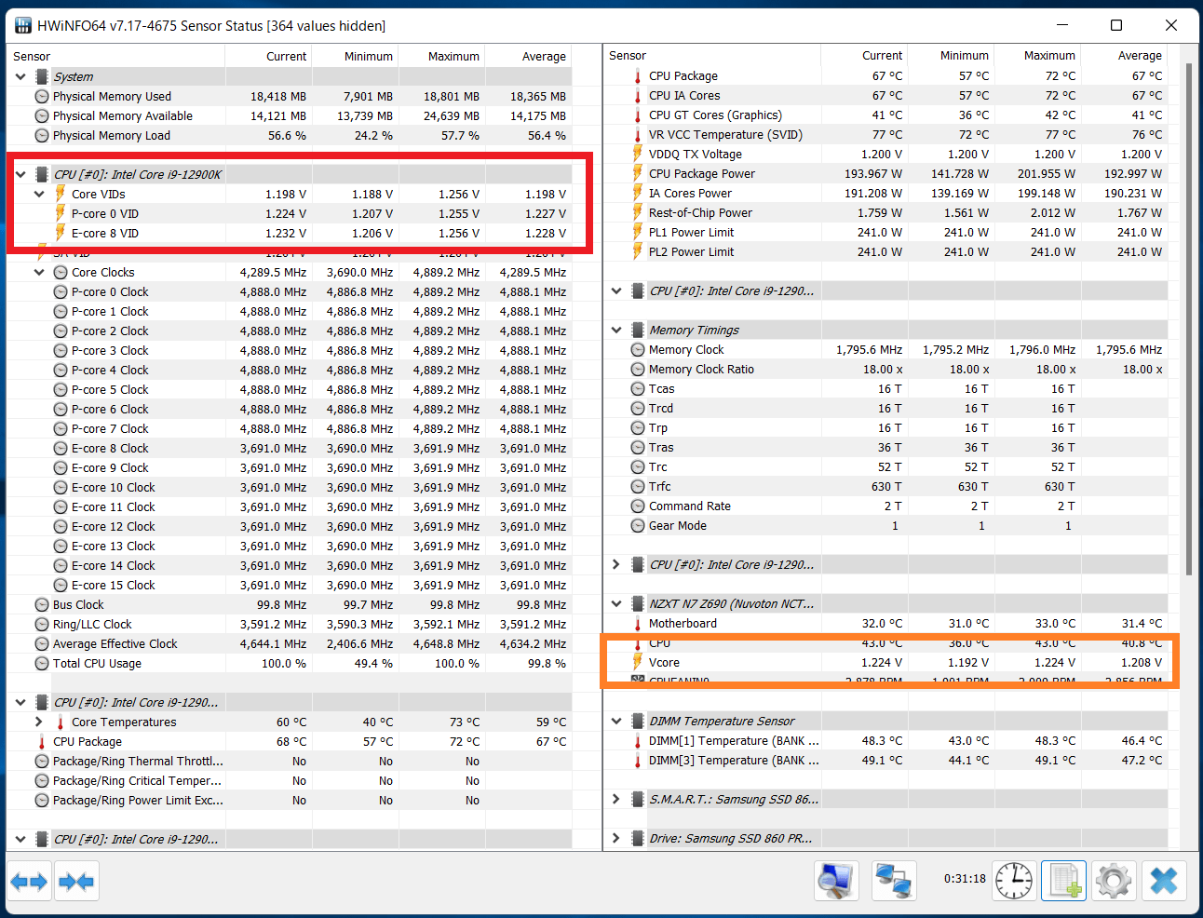Collapse the Core Clocks tree node
Screen dimensions: 1203x918
coord(39,272)
